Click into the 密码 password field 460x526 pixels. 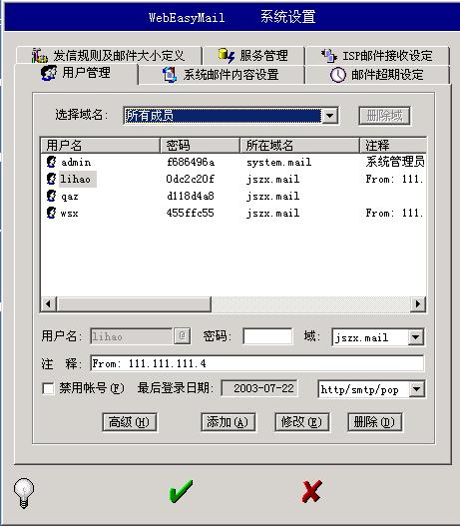tap(267, 336)
